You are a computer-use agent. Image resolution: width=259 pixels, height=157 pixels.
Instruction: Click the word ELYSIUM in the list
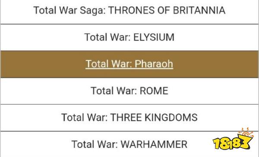[x=154, y=37]
